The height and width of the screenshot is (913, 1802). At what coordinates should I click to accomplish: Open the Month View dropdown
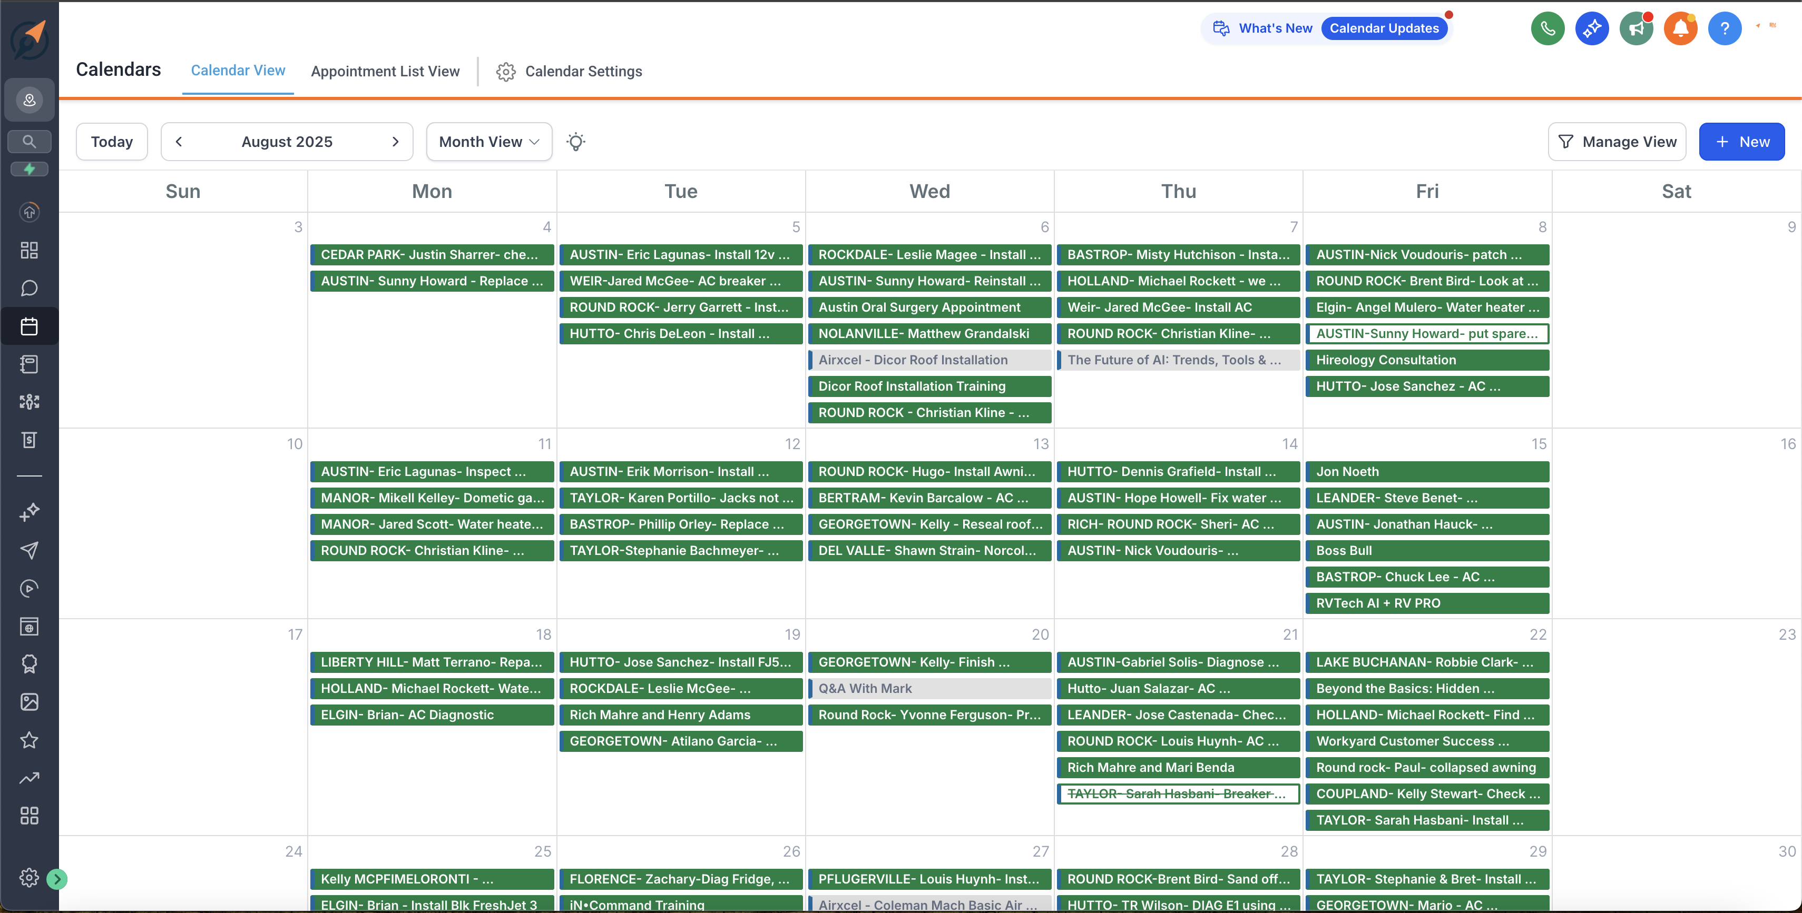pyautogui.click(x=488, y=141)
